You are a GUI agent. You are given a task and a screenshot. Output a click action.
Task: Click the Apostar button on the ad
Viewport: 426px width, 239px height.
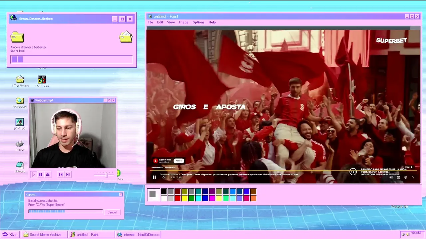pyautogui.click(x=179, y=161)
